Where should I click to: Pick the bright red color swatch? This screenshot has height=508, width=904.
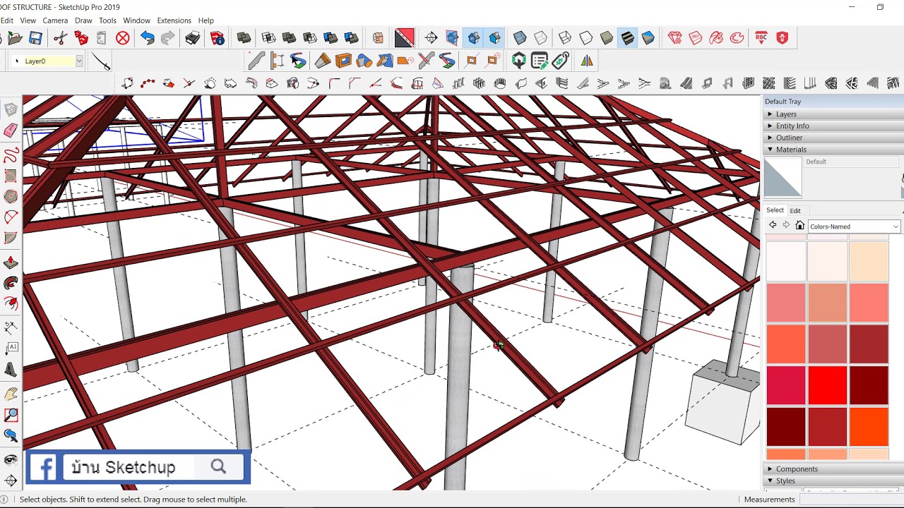coord(827,385)
